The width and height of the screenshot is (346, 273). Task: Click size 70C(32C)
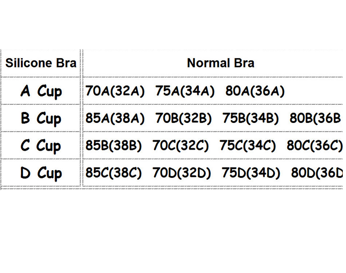coord(180,146)
